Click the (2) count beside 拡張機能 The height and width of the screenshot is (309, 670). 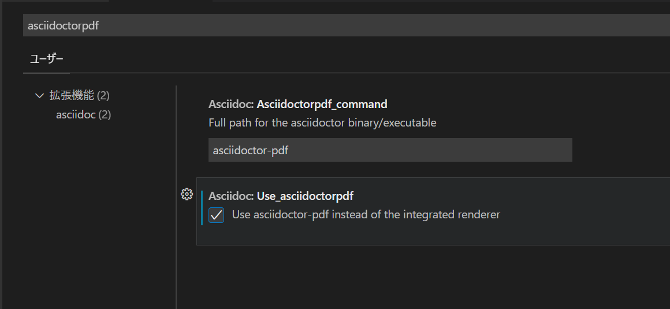pyautogui.click(x=103, y=95)
